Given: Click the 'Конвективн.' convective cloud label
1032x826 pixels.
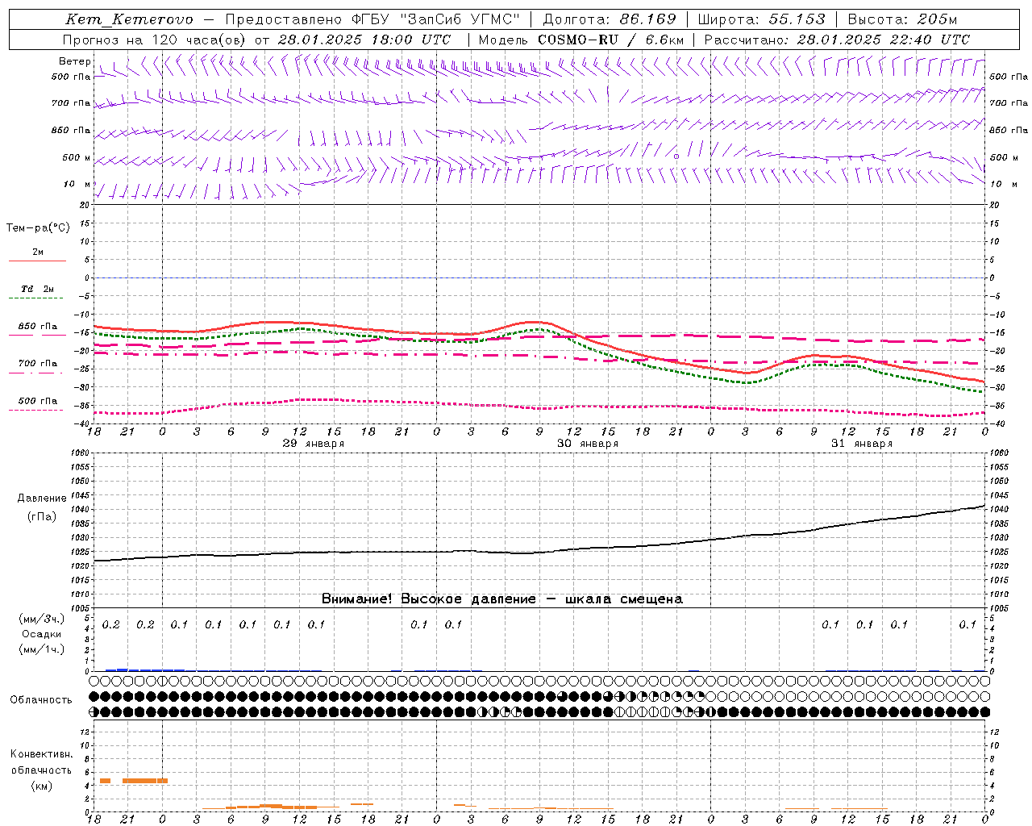Looking at the screenshot, I should 42,754.
